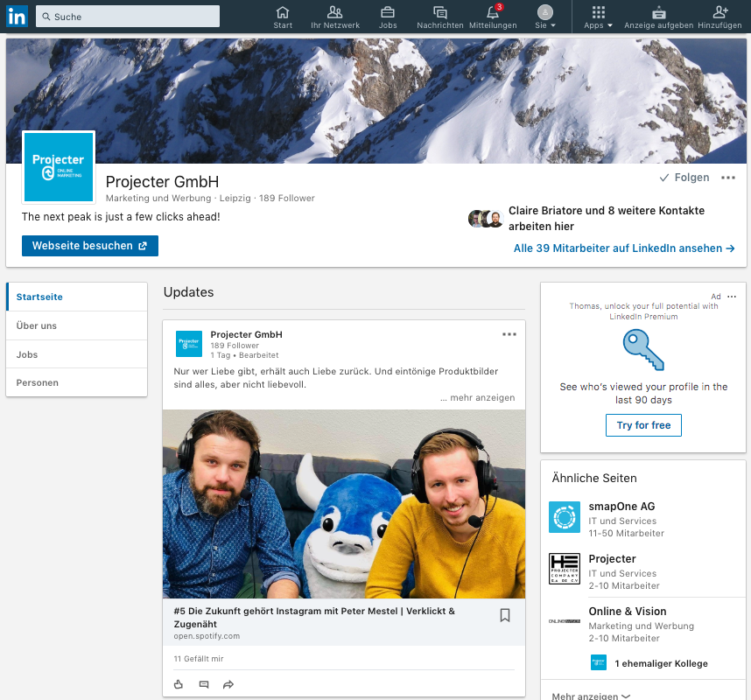751x700 pixels.
Task: Select the Über uns tab
Action: coord(77,325)
